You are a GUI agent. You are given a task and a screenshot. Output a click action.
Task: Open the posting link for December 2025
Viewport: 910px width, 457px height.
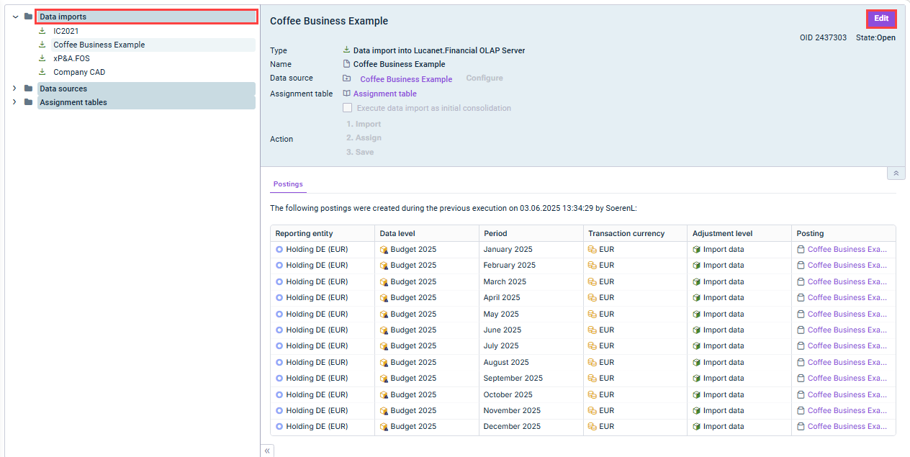847,426
